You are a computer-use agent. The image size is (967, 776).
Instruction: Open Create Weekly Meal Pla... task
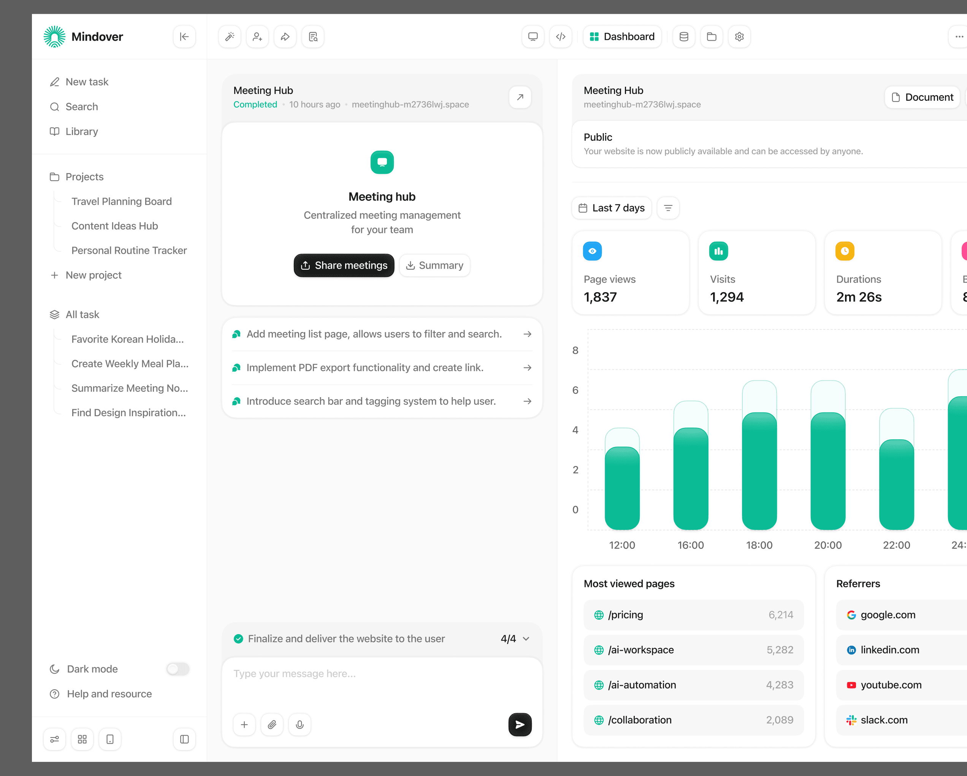[x=130, y=364]
